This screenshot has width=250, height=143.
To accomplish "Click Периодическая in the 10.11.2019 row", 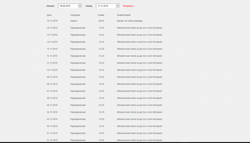I will click(78, 70).
